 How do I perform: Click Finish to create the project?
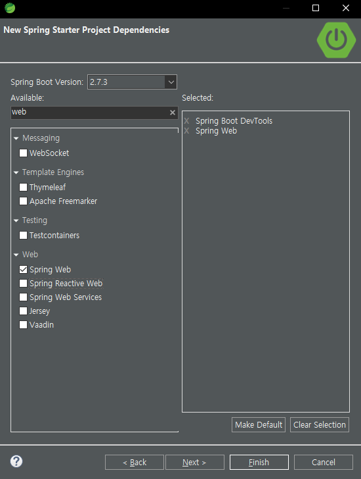(259, 462)
